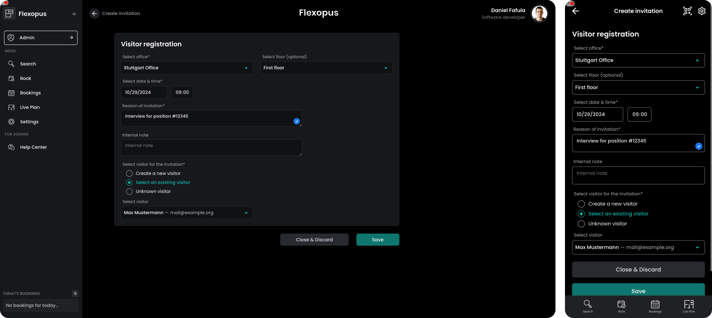Open the mobile settings gear icon
The width and height of the screenshot is (712, 318).
click(701, 11)
